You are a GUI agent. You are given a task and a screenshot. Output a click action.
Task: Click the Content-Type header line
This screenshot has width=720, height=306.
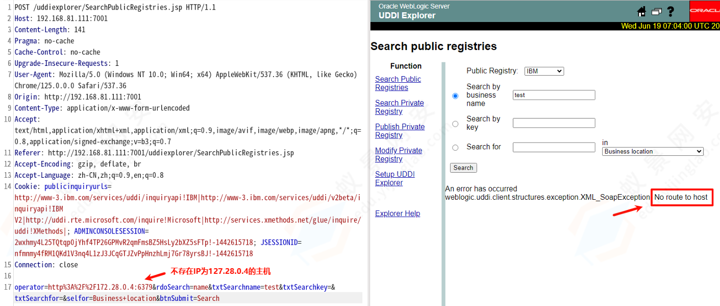pyautogui.click(x=102, y=108)
